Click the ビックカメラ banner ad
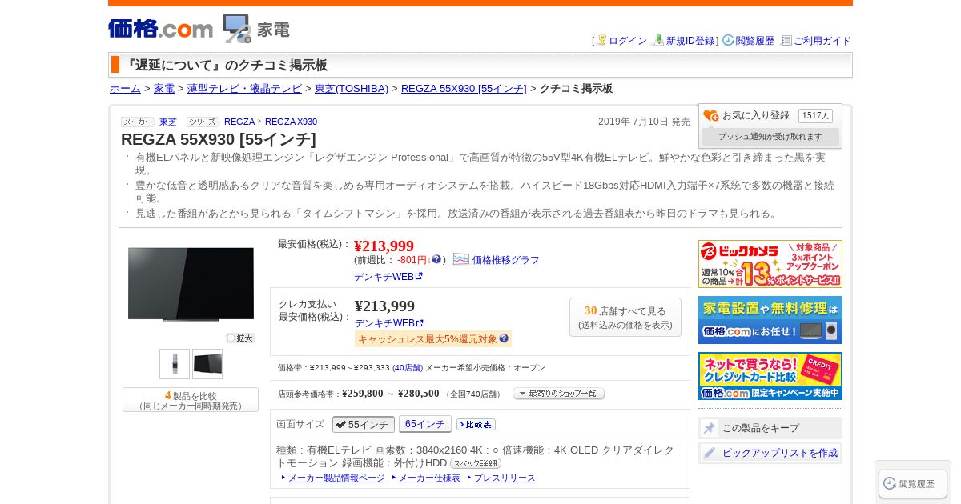This screenshot has width=961, height=504. click(x=770, y=264)
